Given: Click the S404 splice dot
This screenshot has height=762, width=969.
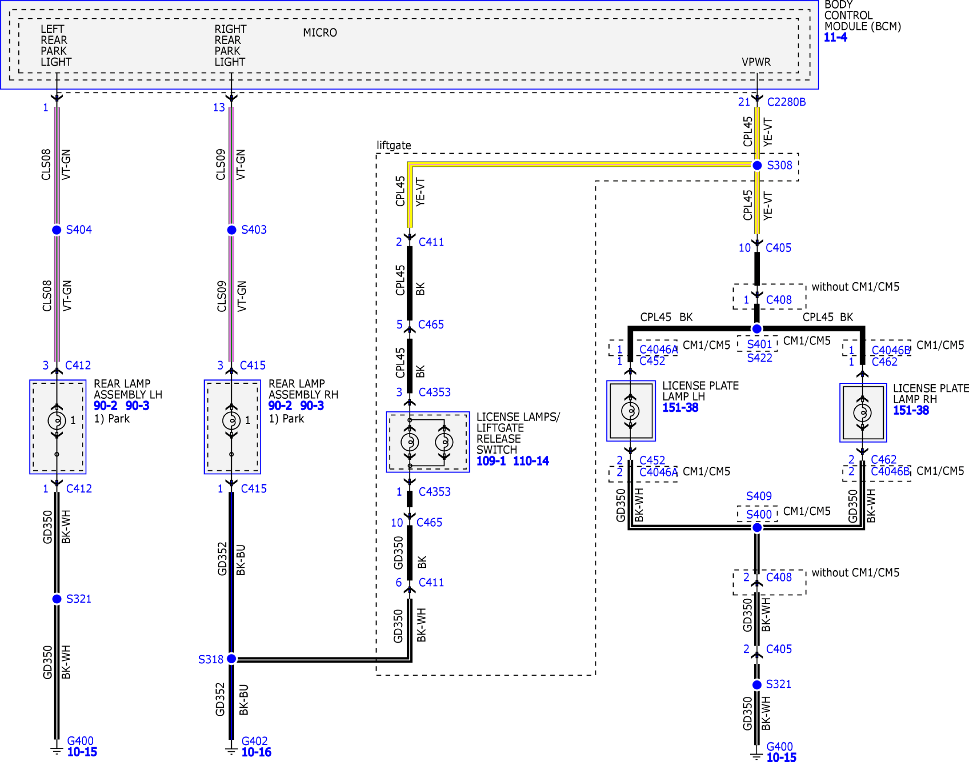Looking at the screenshot, I should (x=57, y=230).
